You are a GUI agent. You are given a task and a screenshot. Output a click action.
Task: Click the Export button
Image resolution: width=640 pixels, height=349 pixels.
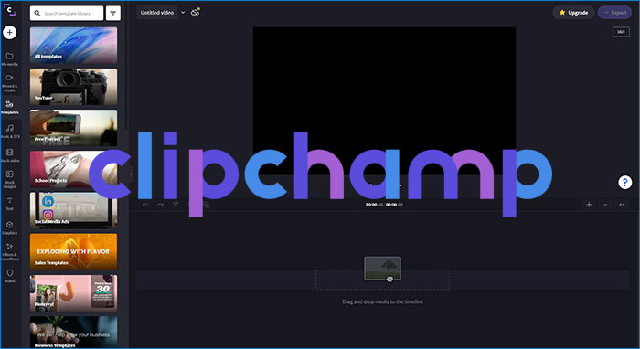614,13
